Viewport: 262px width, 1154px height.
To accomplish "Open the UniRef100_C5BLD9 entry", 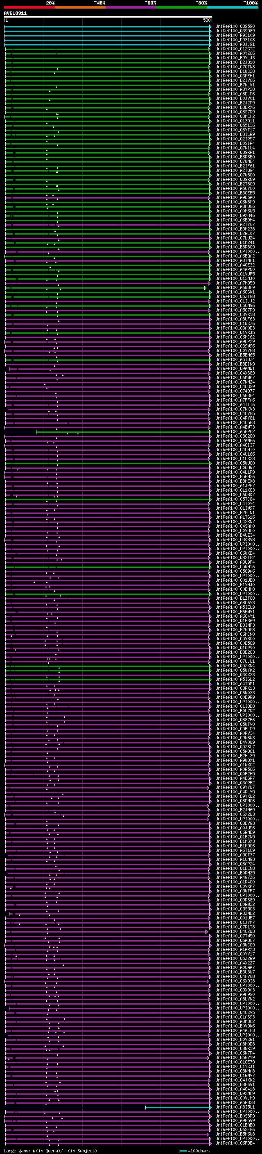I will pos(235,729).
